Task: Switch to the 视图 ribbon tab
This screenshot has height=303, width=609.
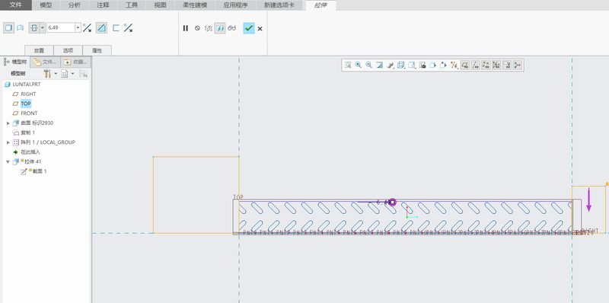Action: pyautogui.click(x=160, y=5)
